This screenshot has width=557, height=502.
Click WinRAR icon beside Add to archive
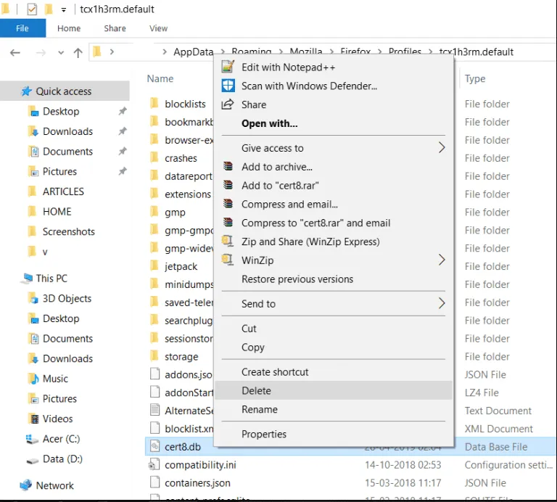[228, 166]
